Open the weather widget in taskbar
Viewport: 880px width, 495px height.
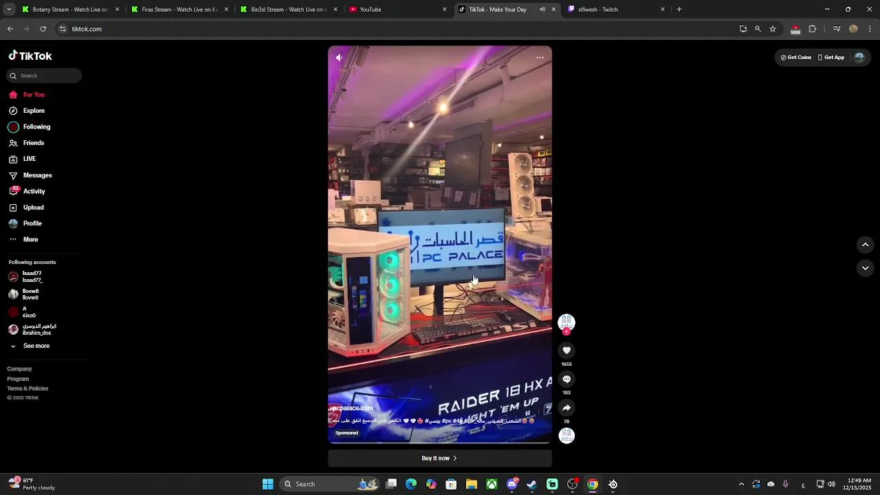tap(32, 484)
